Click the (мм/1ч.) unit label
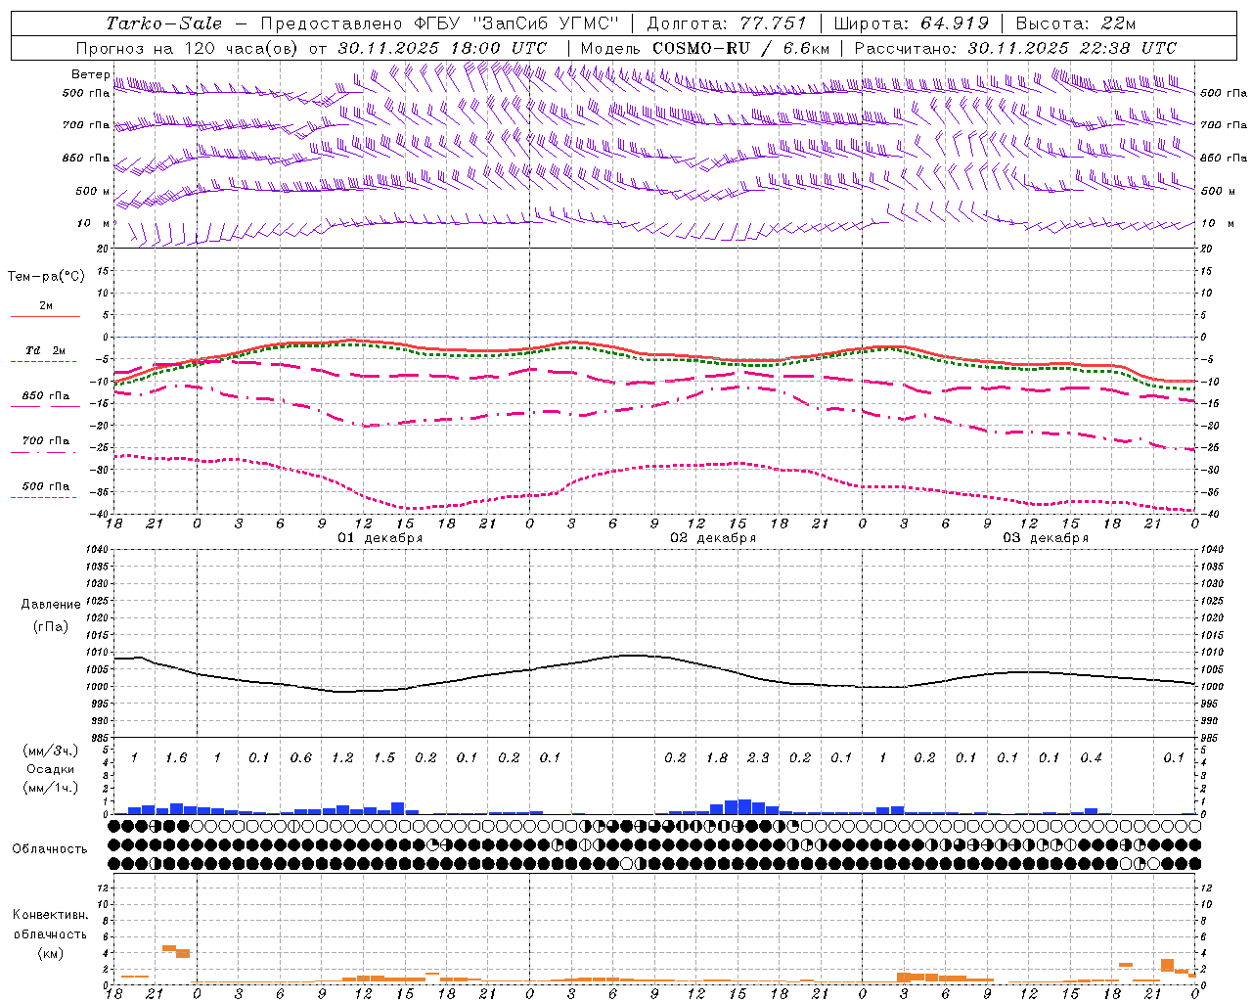 point(50,788)
